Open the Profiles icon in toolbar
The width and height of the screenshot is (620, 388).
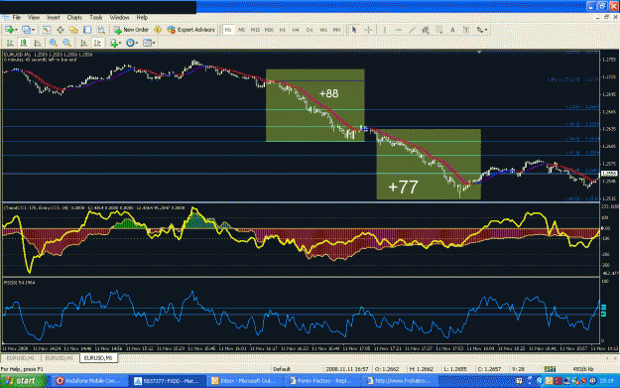[26, 30]
